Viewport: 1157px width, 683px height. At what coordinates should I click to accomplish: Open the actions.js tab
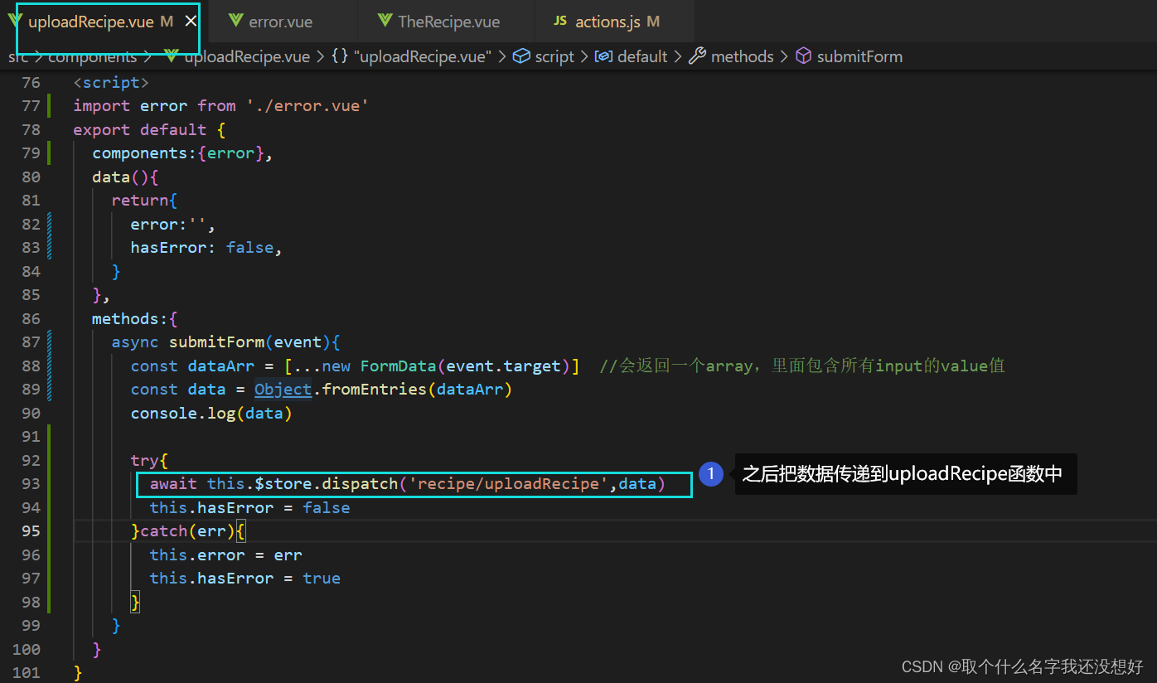pos(608,22)
